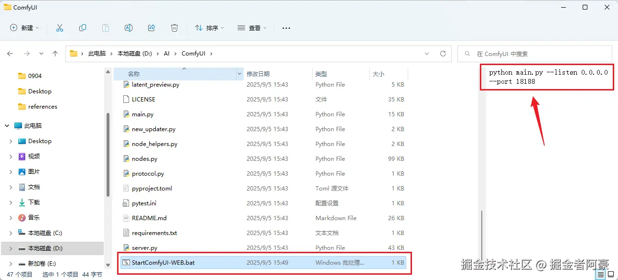Click ComfyUI in the address breadcrumb
This screenshot has height=280, width=618.
[x=194, y=54]
